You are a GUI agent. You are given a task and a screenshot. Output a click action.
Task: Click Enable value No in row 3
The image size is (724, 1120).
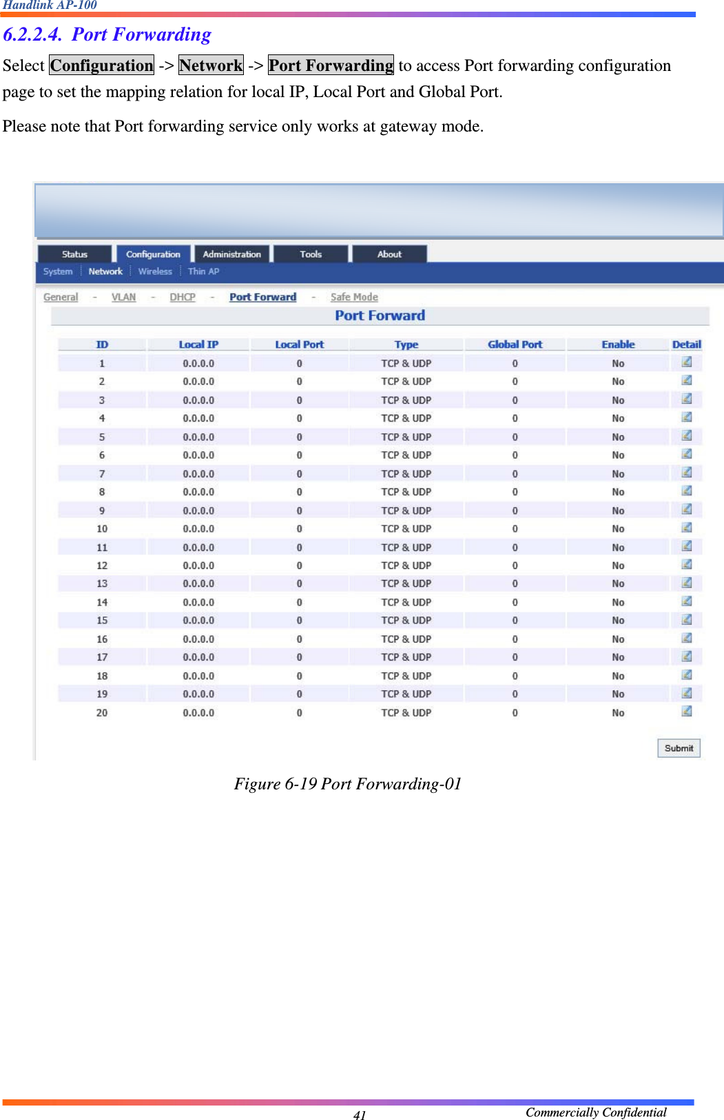coord(618,400)
